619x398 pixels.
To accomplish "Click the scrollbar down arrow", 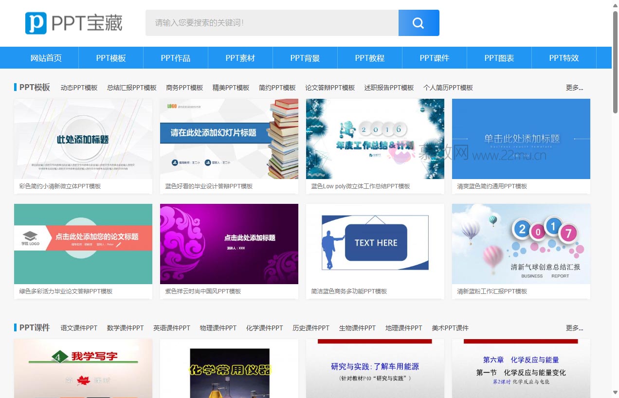I will (615, 393).
